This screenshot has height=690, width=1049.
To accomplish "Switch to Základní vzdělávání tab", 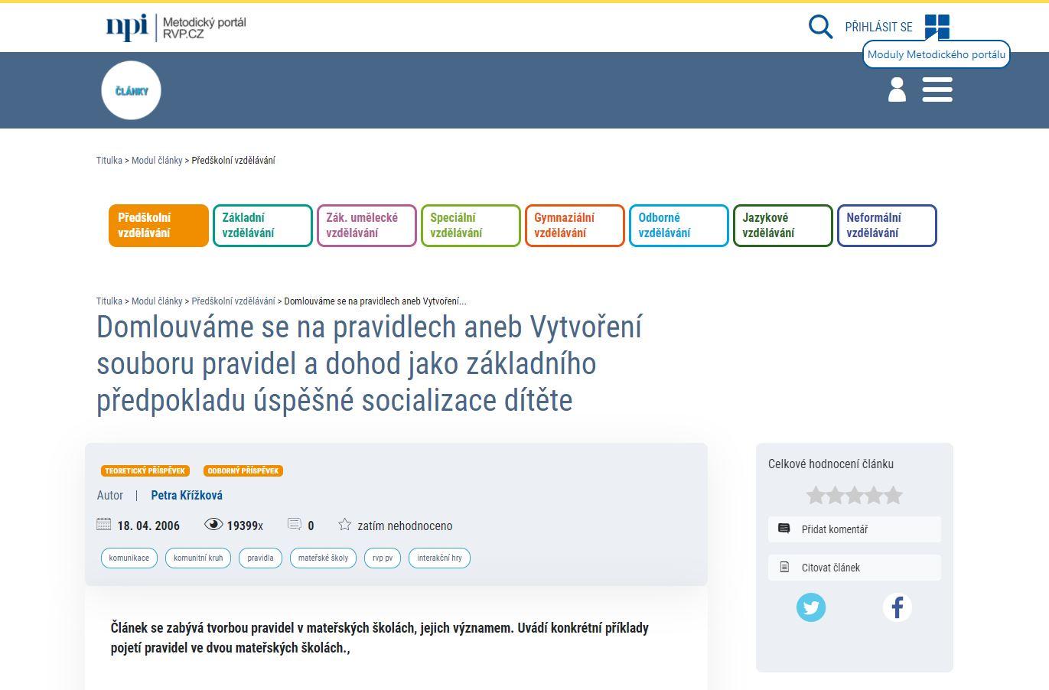I will point(262,225).
